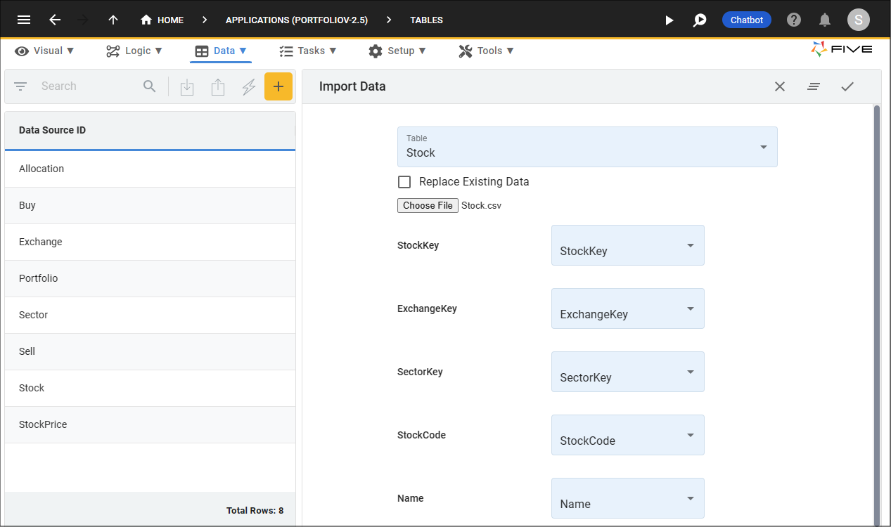The width and height of the screenshot is (891, 527).
Task: Click the lightning bolt icon
Action: tap(249, 87)
